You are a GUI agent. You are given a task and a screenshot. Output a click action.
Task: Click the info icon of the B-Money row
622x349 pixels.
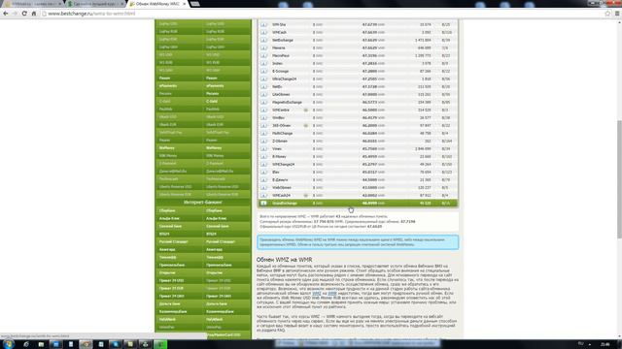tap(263, 157)
